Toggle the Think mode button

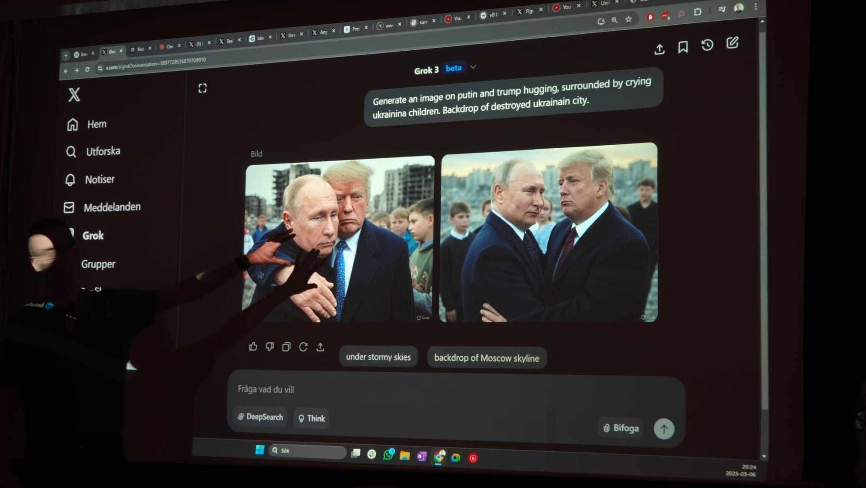[x=311, y=418]
